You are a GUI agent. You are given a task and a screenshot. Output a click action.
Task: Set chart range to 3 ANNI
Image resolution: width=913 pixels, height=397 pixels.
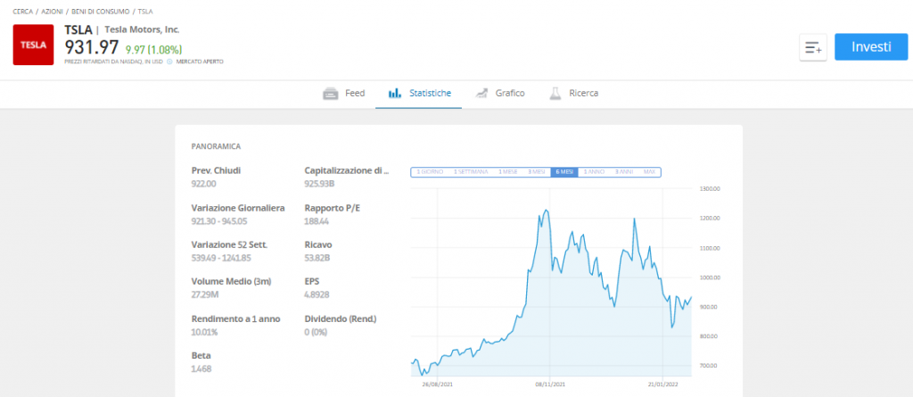623,172
